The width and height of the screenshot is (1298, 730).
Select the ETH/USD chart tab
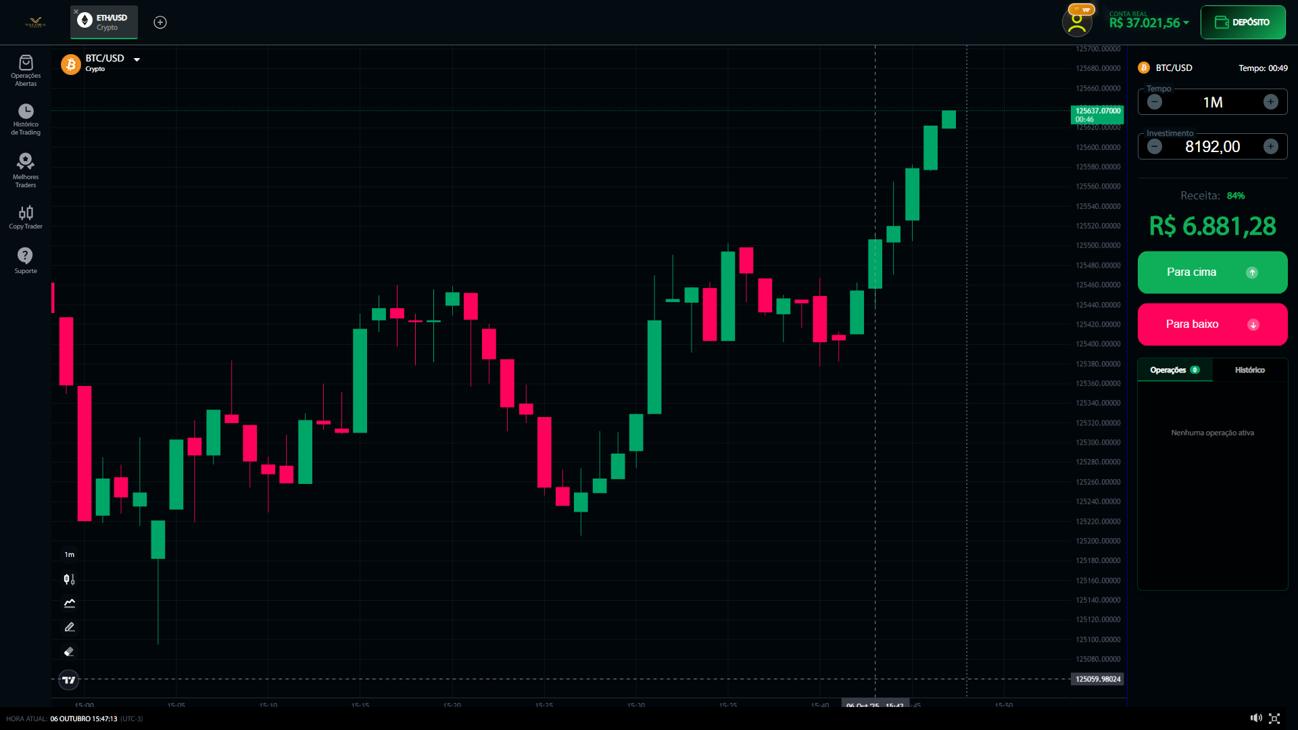[105, 22]
